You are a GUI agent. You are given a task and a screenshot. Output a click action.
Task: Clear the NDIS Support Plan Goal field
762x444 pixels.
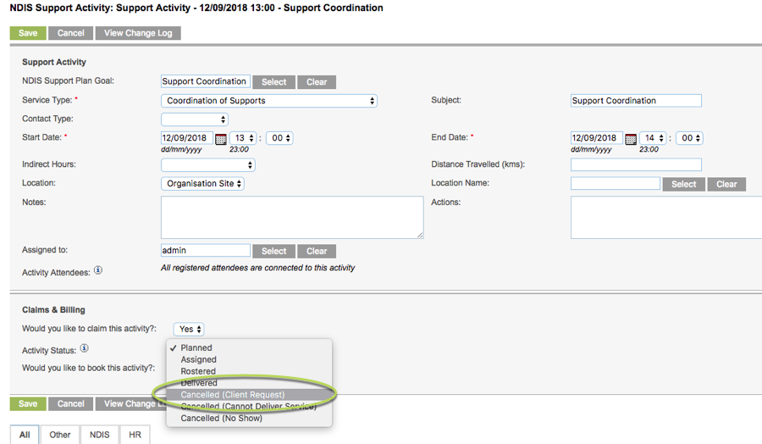click(317, 82)
